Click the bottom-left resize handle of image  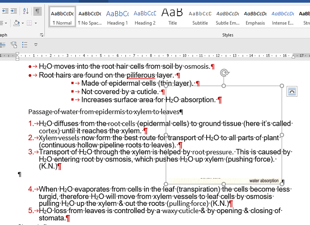click(x=166, y=184)
